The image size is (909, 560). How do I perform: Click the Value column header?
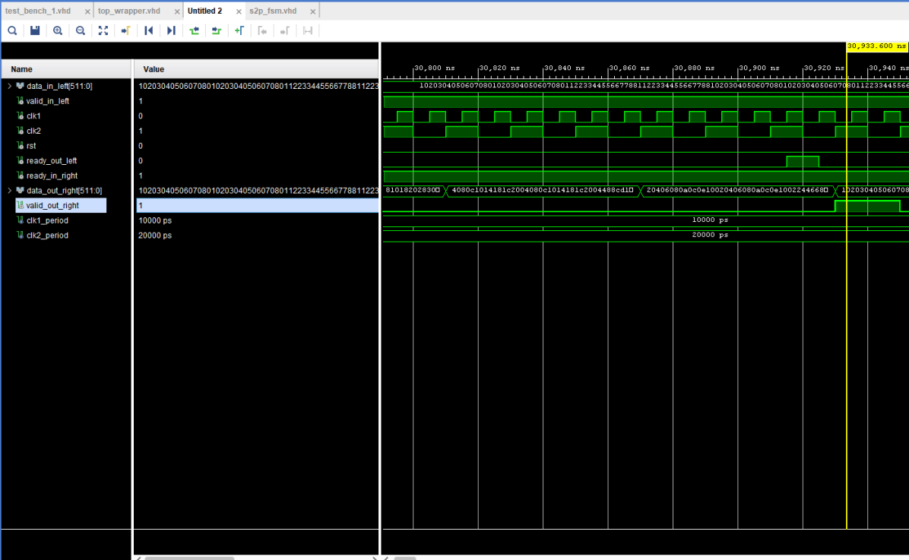pos(256,69)
